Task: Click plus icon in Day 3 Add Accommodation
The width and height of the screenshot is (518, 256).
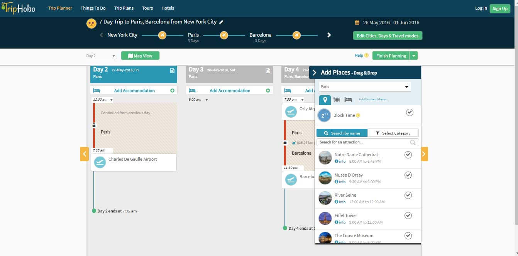Action: click(268, 91)
